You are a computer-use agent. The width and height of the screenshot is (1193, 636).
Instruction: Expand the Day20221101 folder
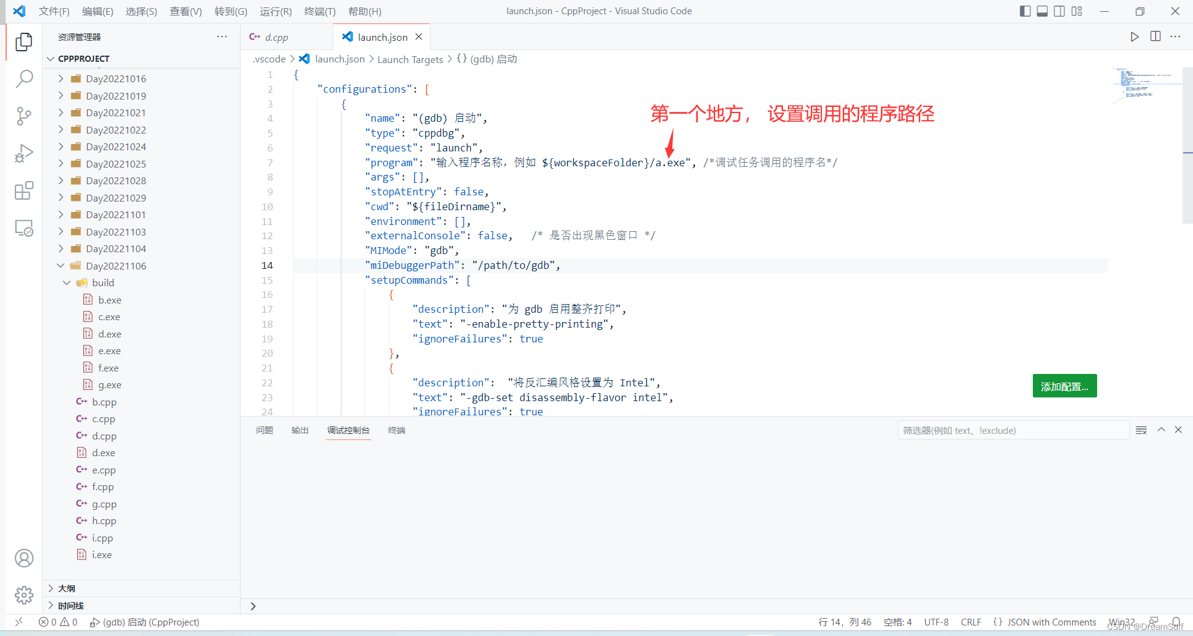61,214
